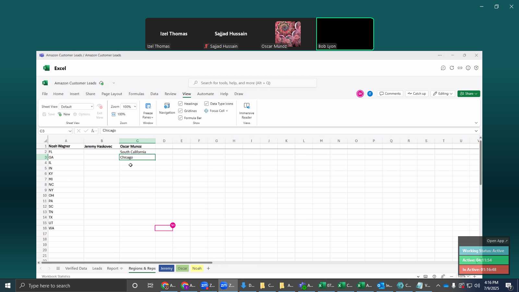Open the notifications center icon
This screenshot has height=292, width=519.
(x=509, y=286)
